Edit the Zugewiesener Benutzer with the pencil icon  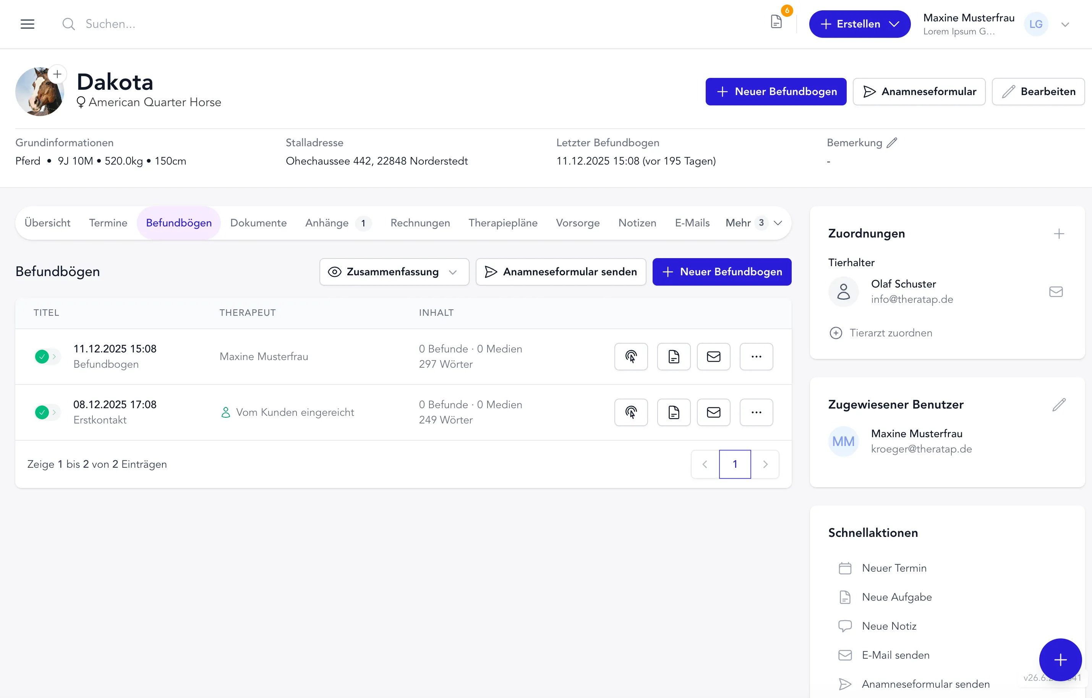pos(1059,405)
